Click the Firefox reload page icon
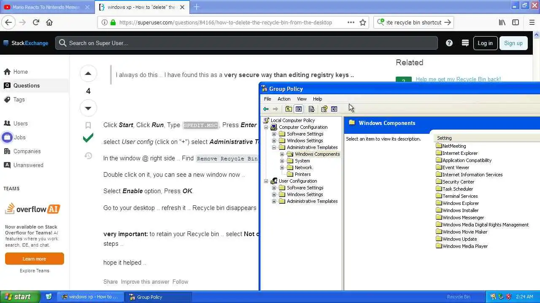The height and width of the screenshot is (303, 540). click(36, 22)
